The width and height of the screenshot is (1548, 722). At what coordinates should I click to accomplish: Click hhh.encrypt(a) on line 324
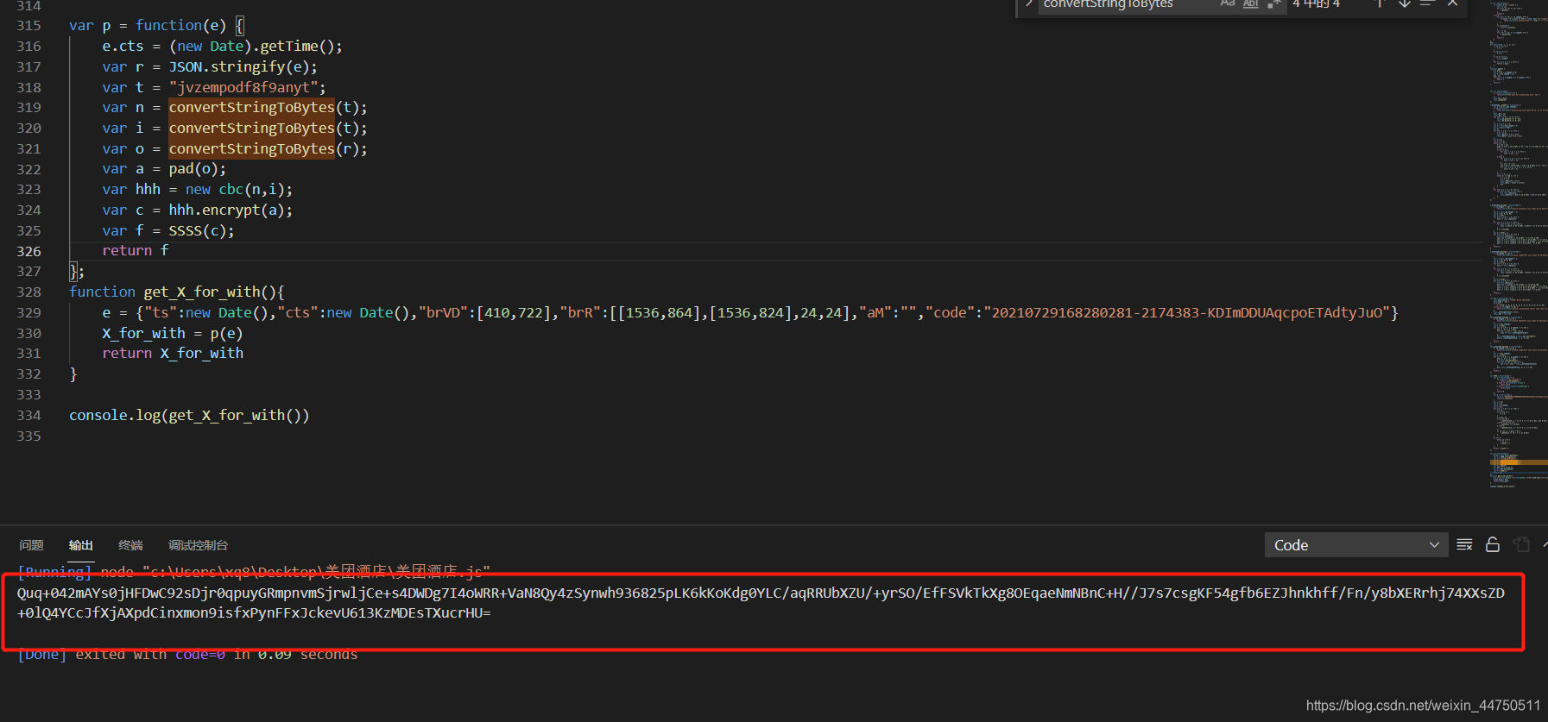[226, 210]
